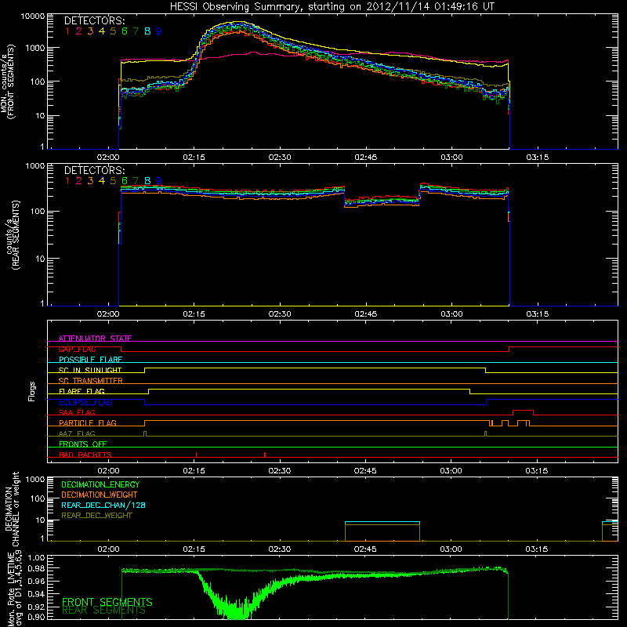
Task: Click the HESSI Observing Summary title text
Action: [332, 7]
